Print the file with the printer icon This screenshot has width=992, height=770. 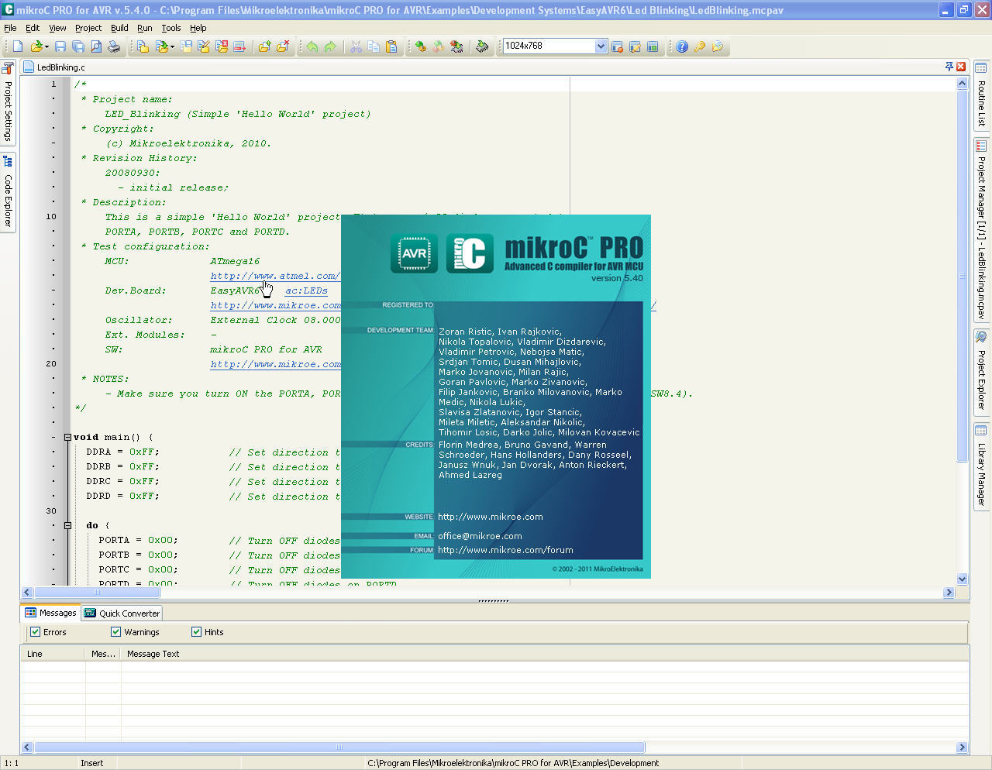click(114, 46)
